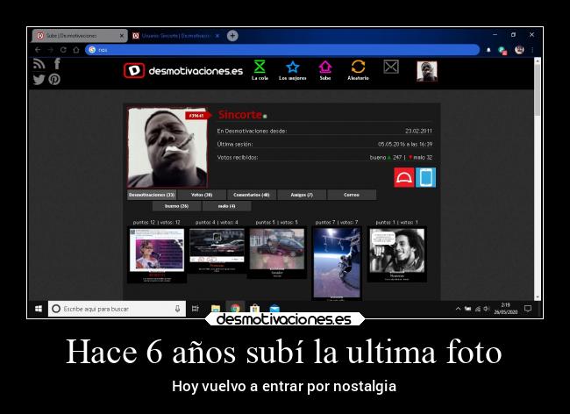Click the Chrome profile avatar icon
The width and height of the screenshot is (570, 414).
pyautogui.click(x=519, y=50)
